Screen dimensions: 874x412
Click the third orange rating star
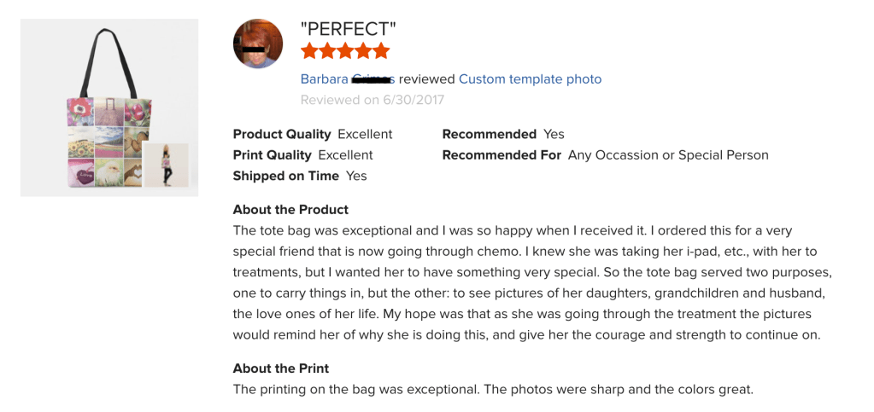345,51
